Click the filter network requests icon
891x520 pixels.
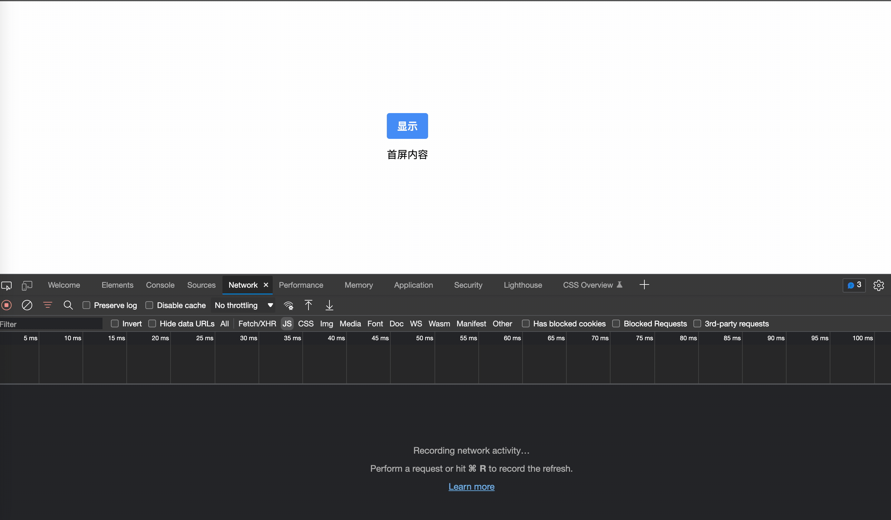tap(48, 304)
